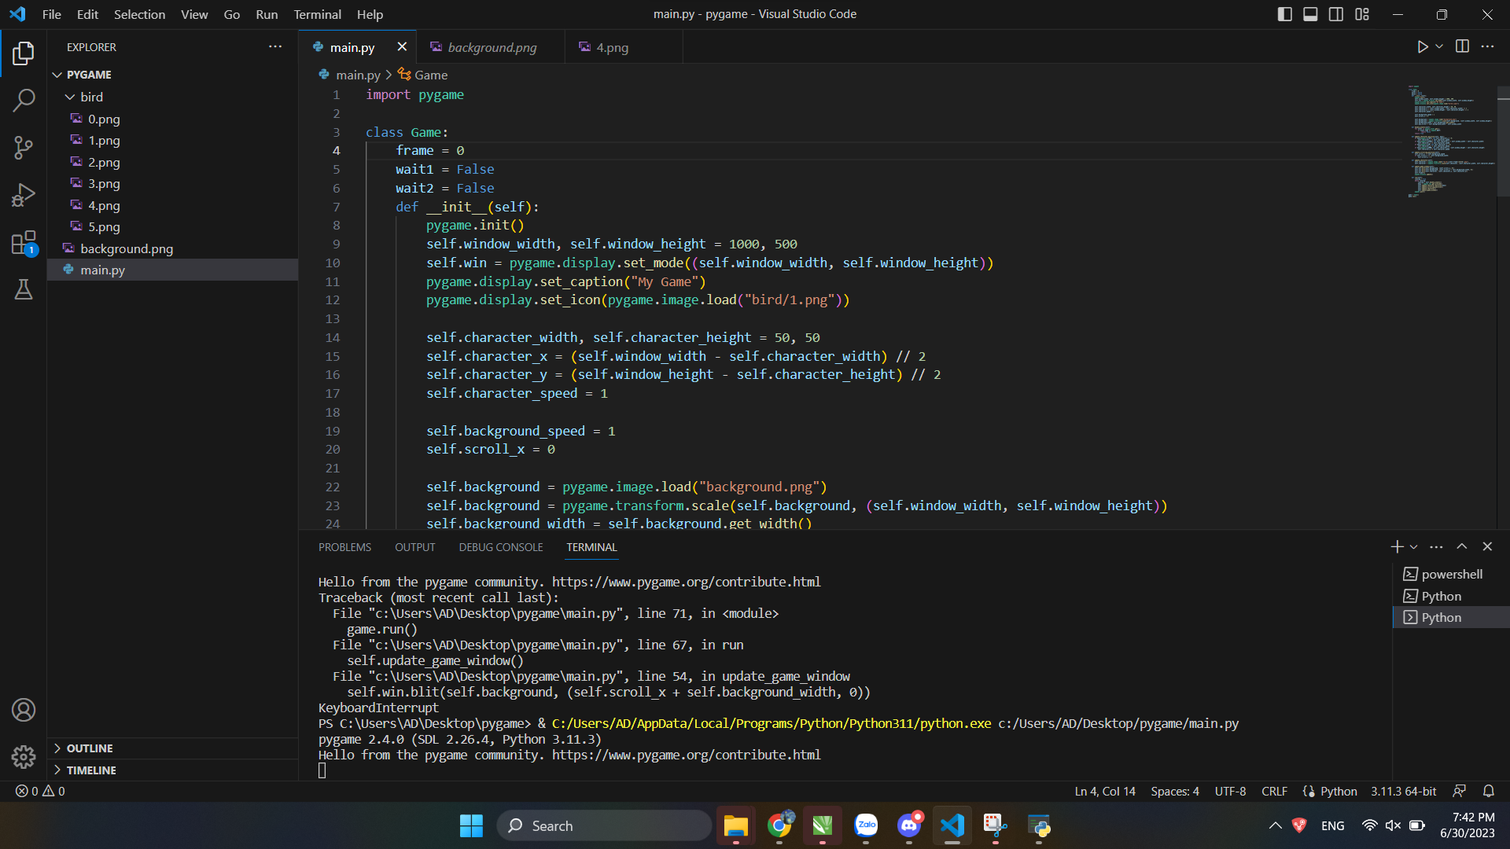Click the editor minimap overview

point(1451,141)
